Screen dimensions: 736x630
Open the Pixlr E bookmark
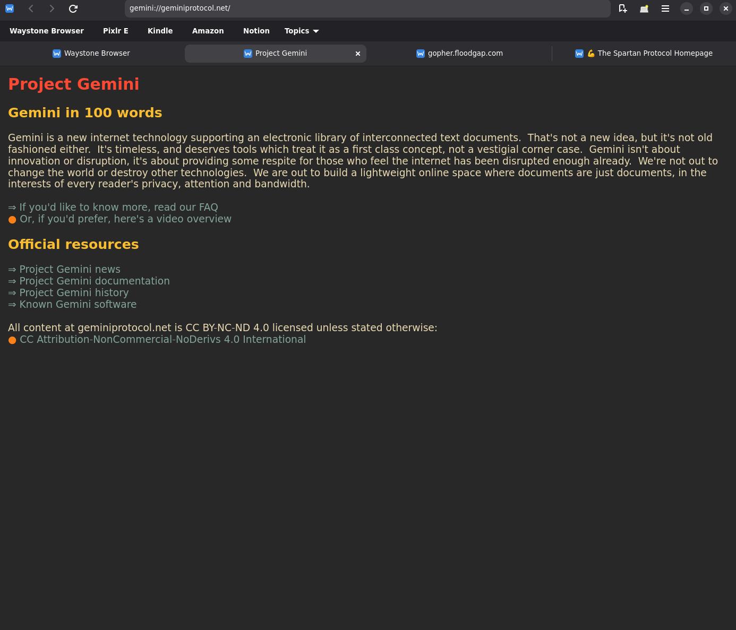click(x=116, y=31)
